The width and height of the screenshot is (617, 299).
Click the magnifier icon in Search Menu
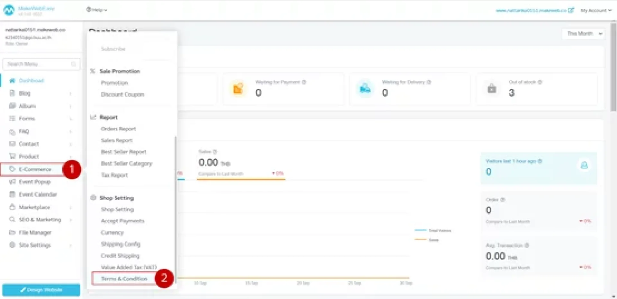(74, 64)
